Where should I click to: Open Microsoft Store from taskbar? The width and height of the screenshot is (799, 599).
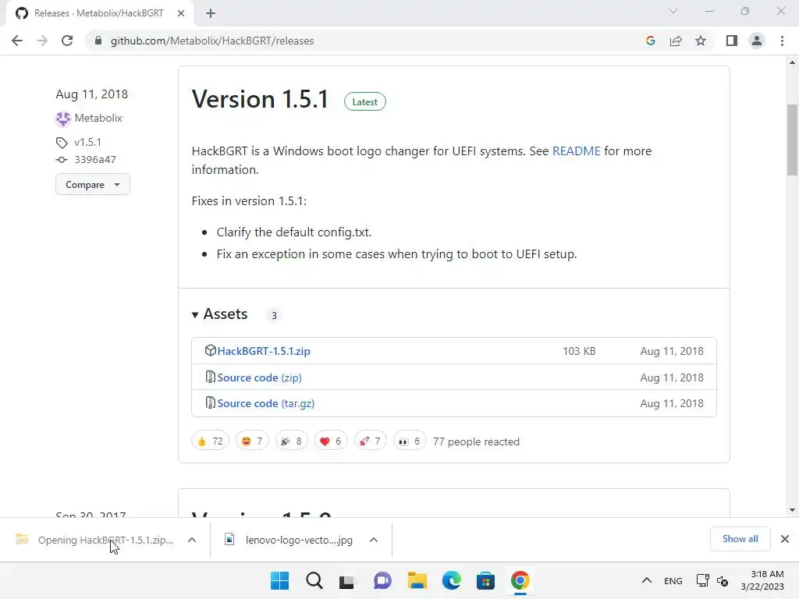pos(485,580)
